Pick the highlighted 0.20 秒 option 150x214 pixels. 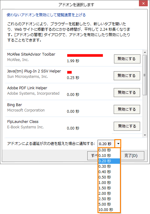click(x=109, y=161)
